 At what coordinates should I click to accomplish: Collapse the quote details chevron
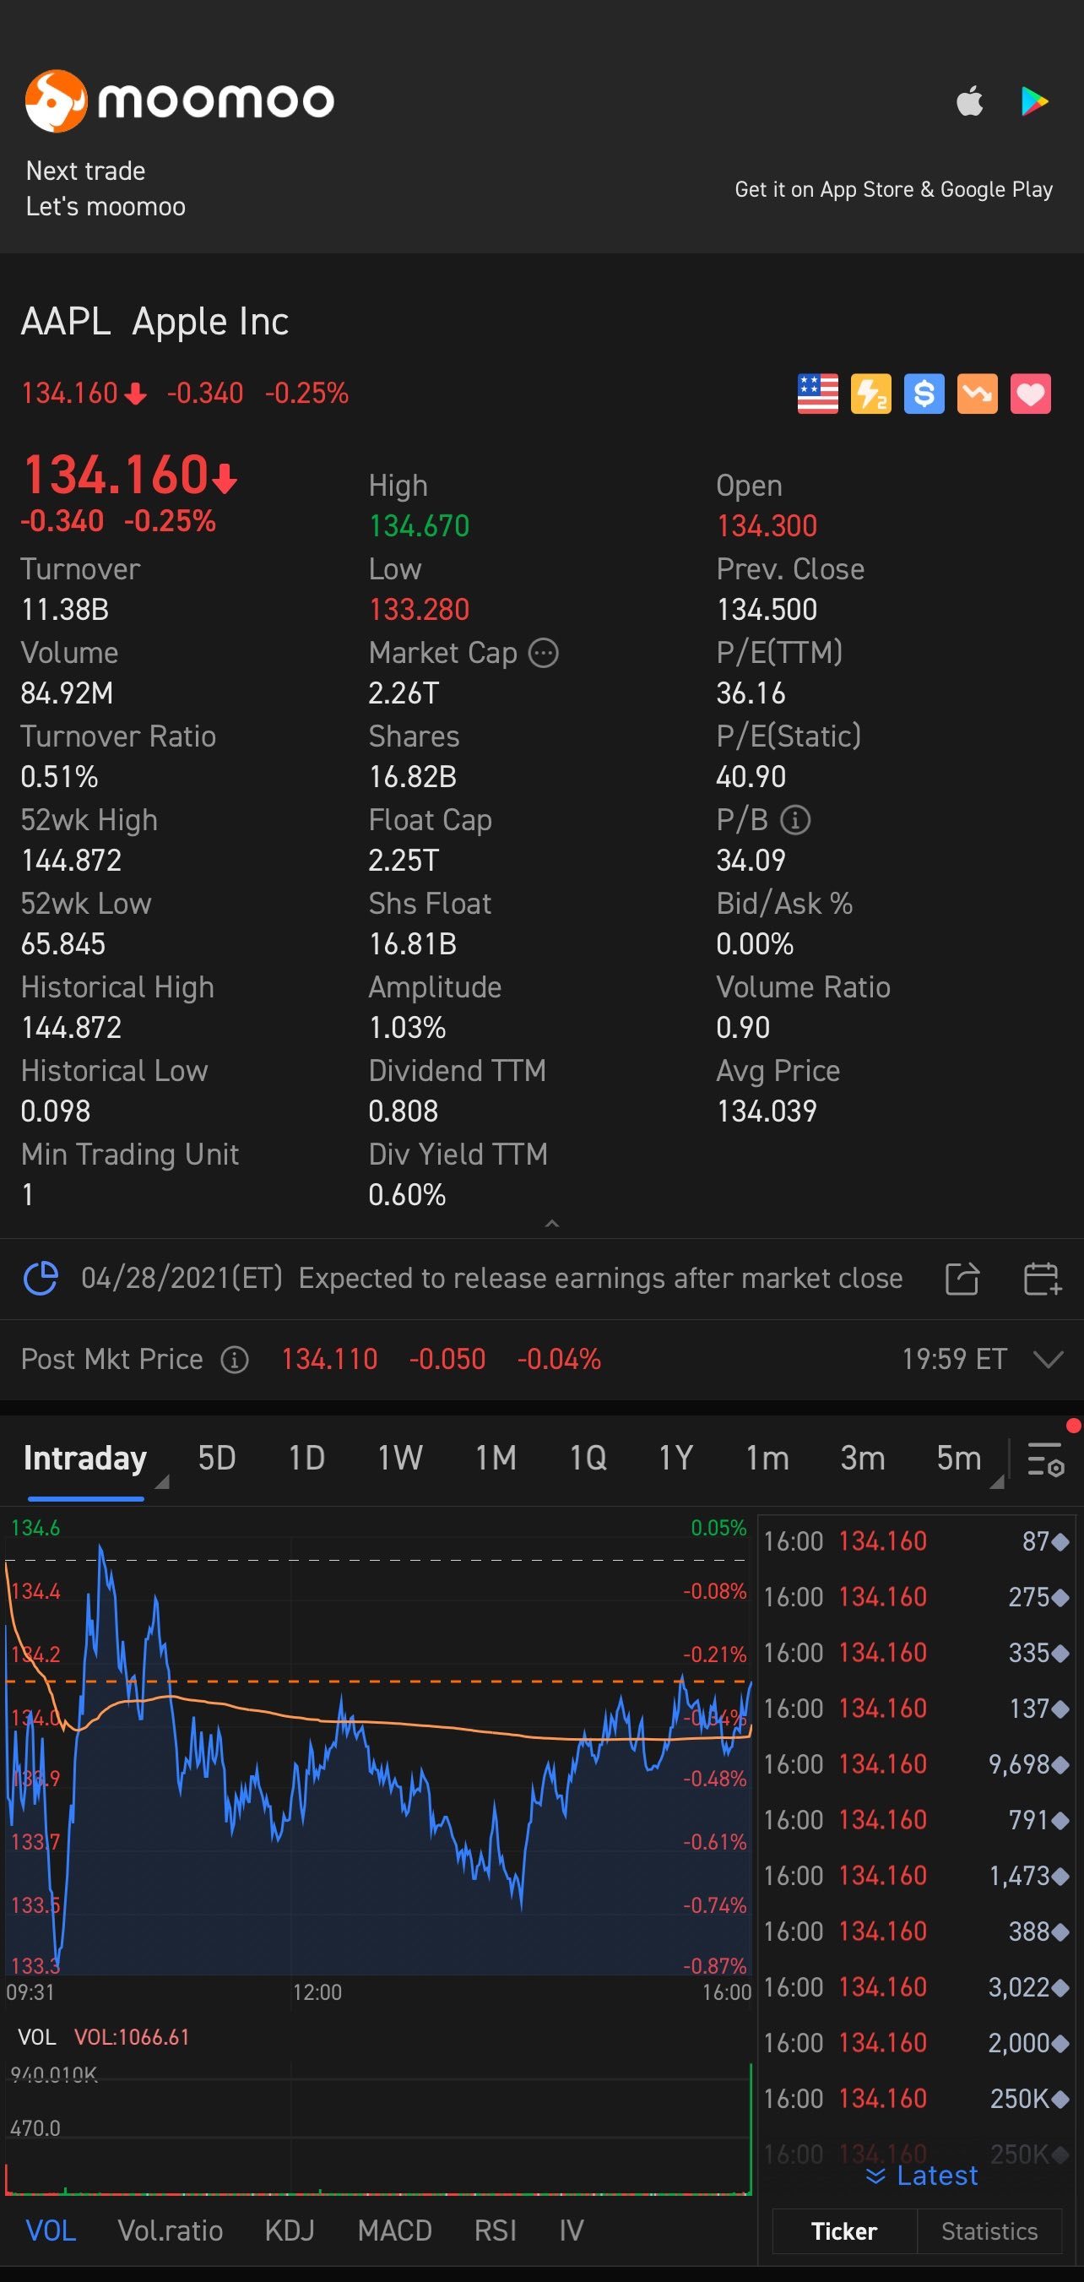click(x=552, y=1224)
